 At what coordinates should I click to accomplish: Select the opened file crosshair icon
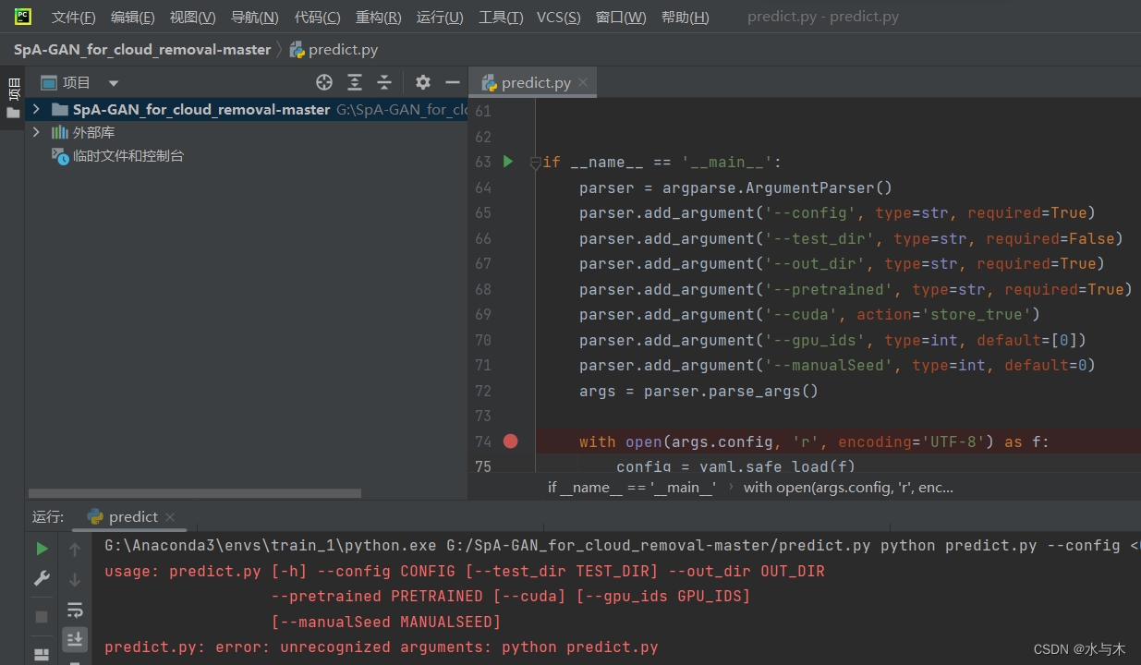(324, 82)
